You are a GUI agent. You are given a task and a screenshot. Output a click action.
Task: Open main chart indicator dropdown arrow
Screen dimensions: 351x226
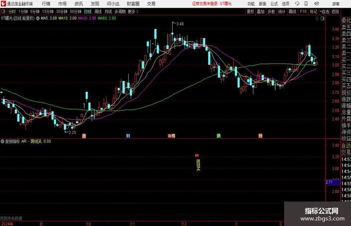[38, 18]
